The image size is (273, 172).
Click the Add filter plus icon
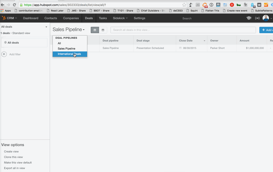click(x=4, y=54)
